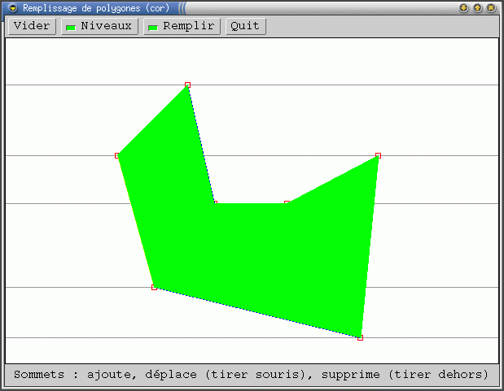Close the Remplissage de polygones window
Image resolution: width=504 pixels, height=391 pixels.
493,7
